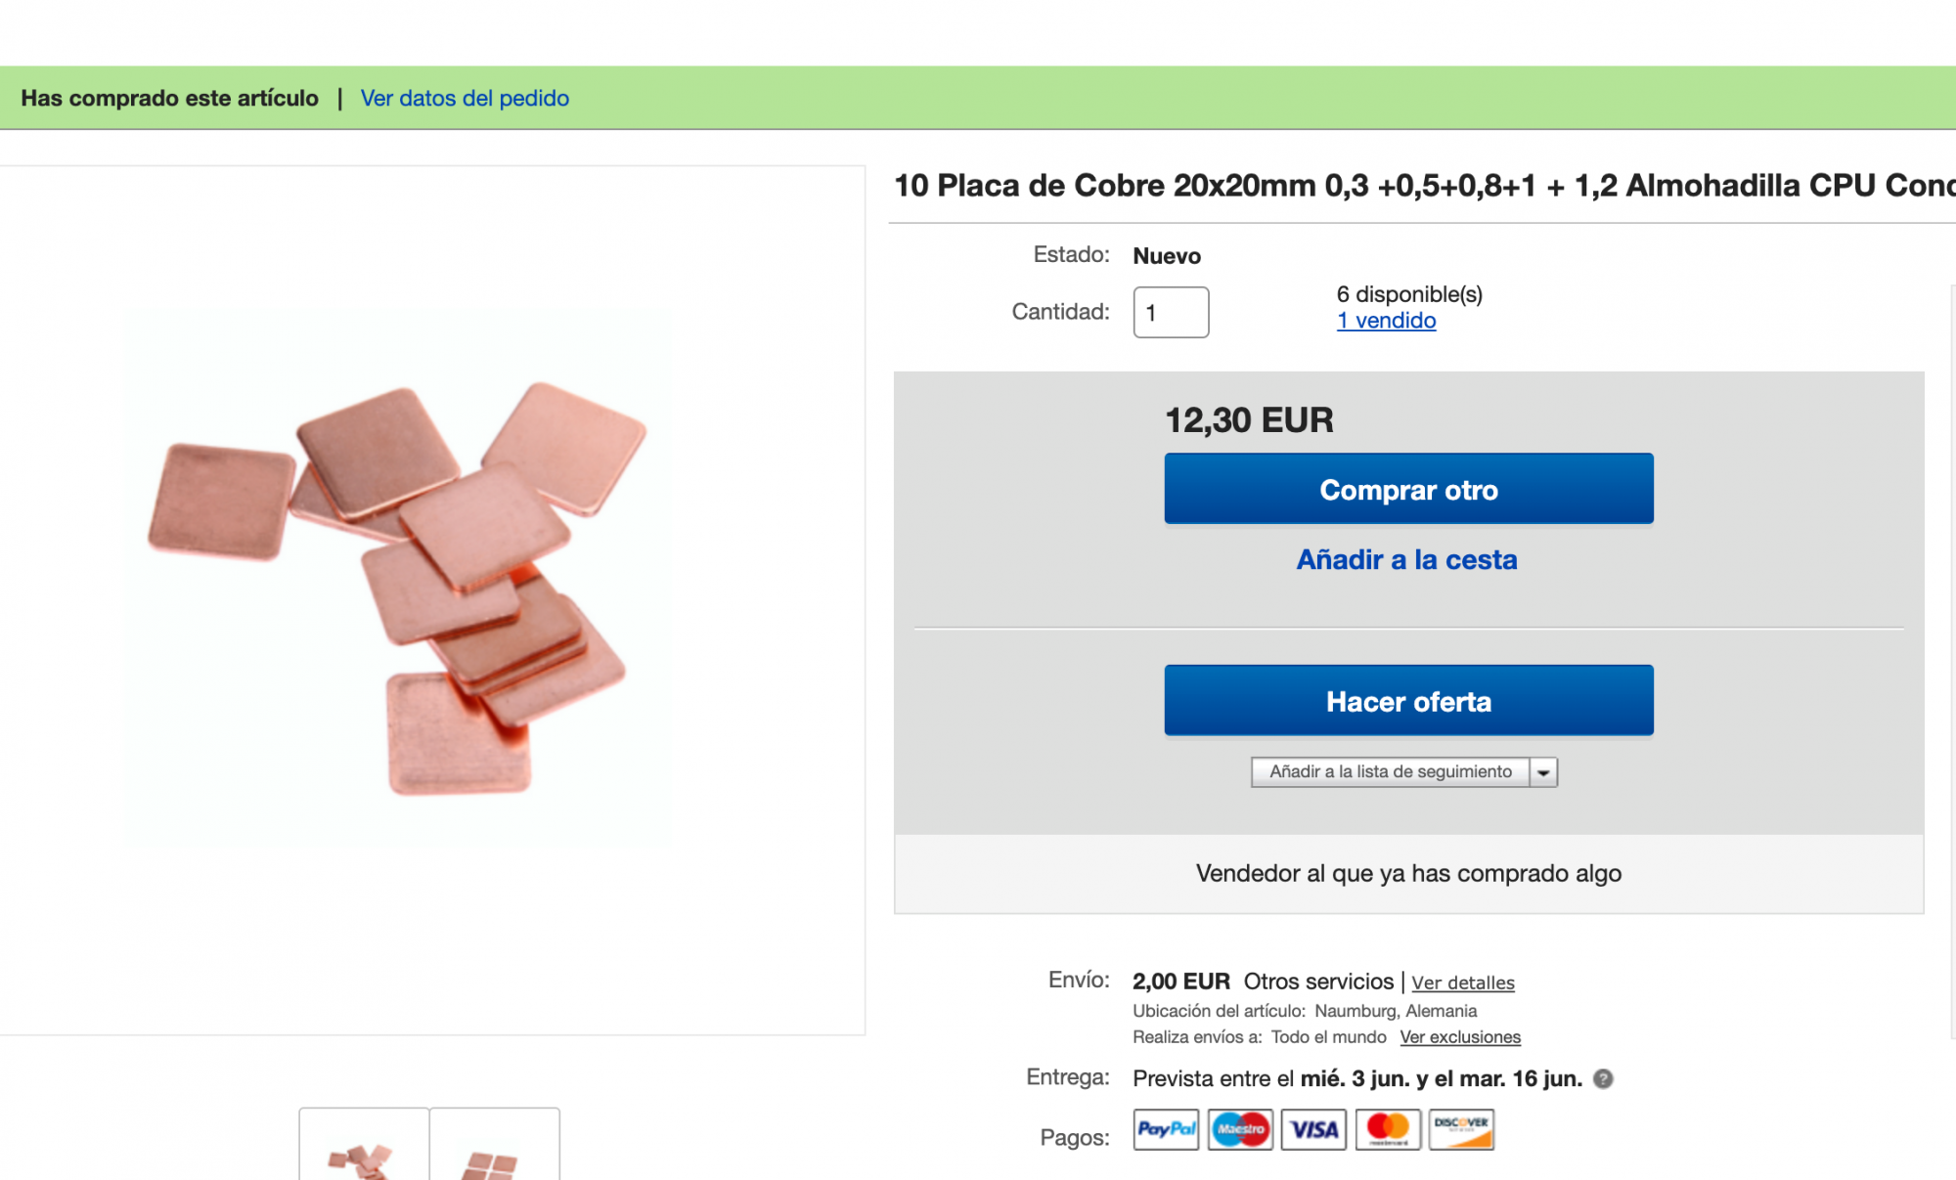Click Añadir a la cesta link

tap(1406, 559)
